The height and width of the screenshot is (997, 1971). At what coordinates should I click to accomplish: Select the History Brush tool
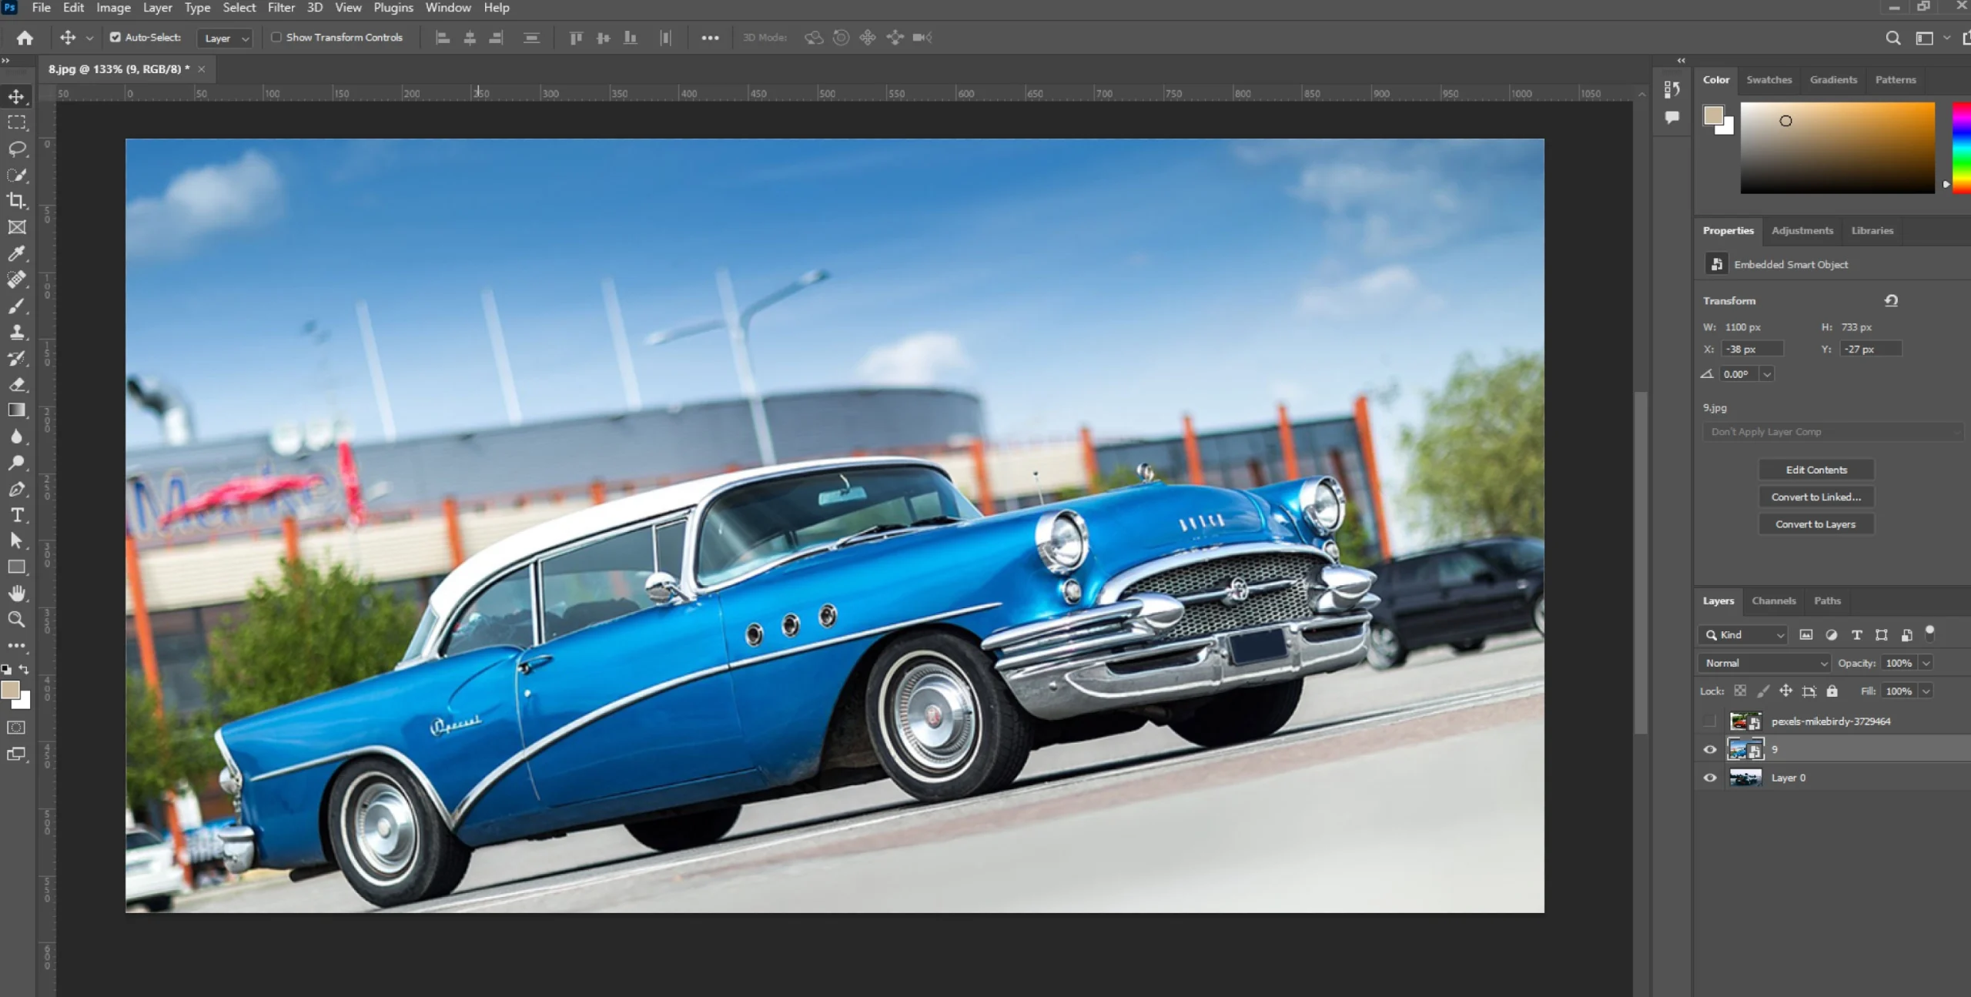16,358
